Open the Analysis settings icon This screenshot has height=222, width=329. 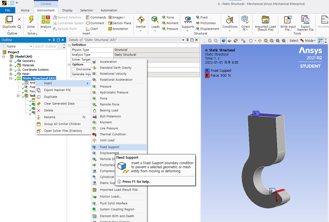[45, 20]
